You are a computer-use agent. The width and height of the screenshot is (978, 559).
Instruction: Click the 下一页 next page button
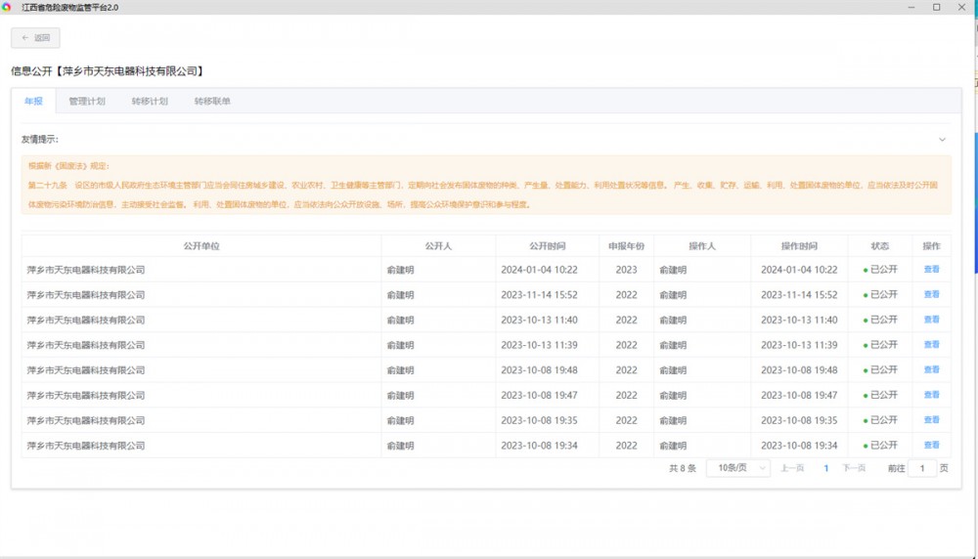[x=854, y=468]
